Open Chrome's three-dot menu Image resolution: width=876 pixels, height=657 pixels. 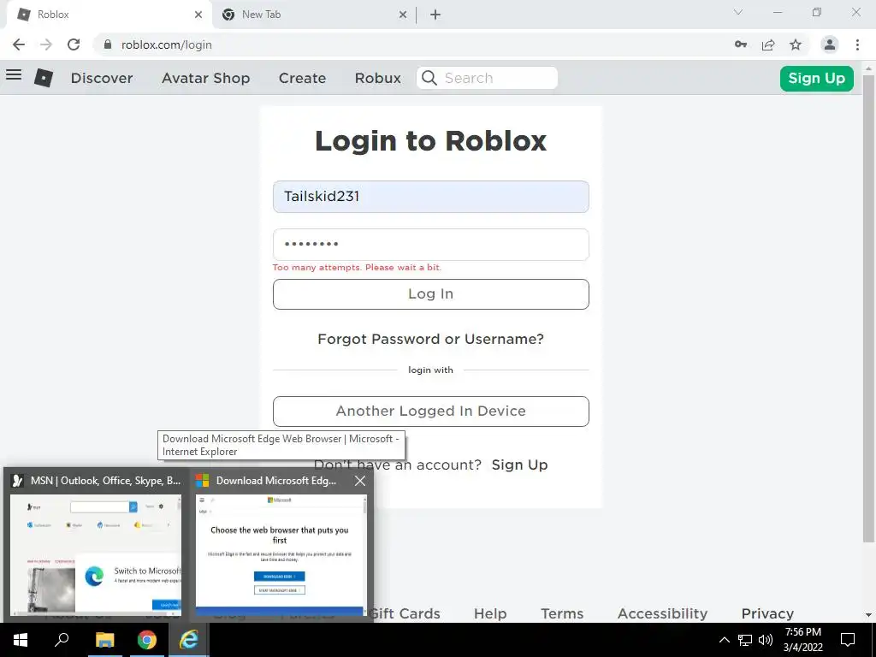tap(857, 44)
